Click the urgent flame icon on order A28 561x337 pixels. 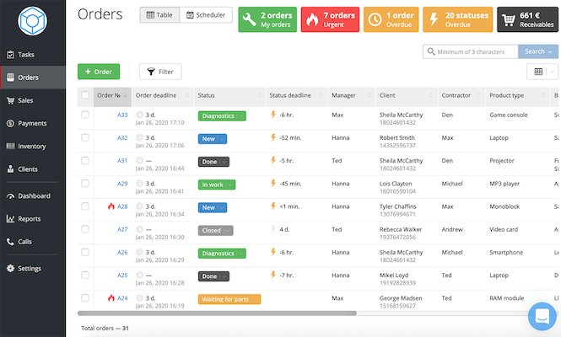[111, 206]
